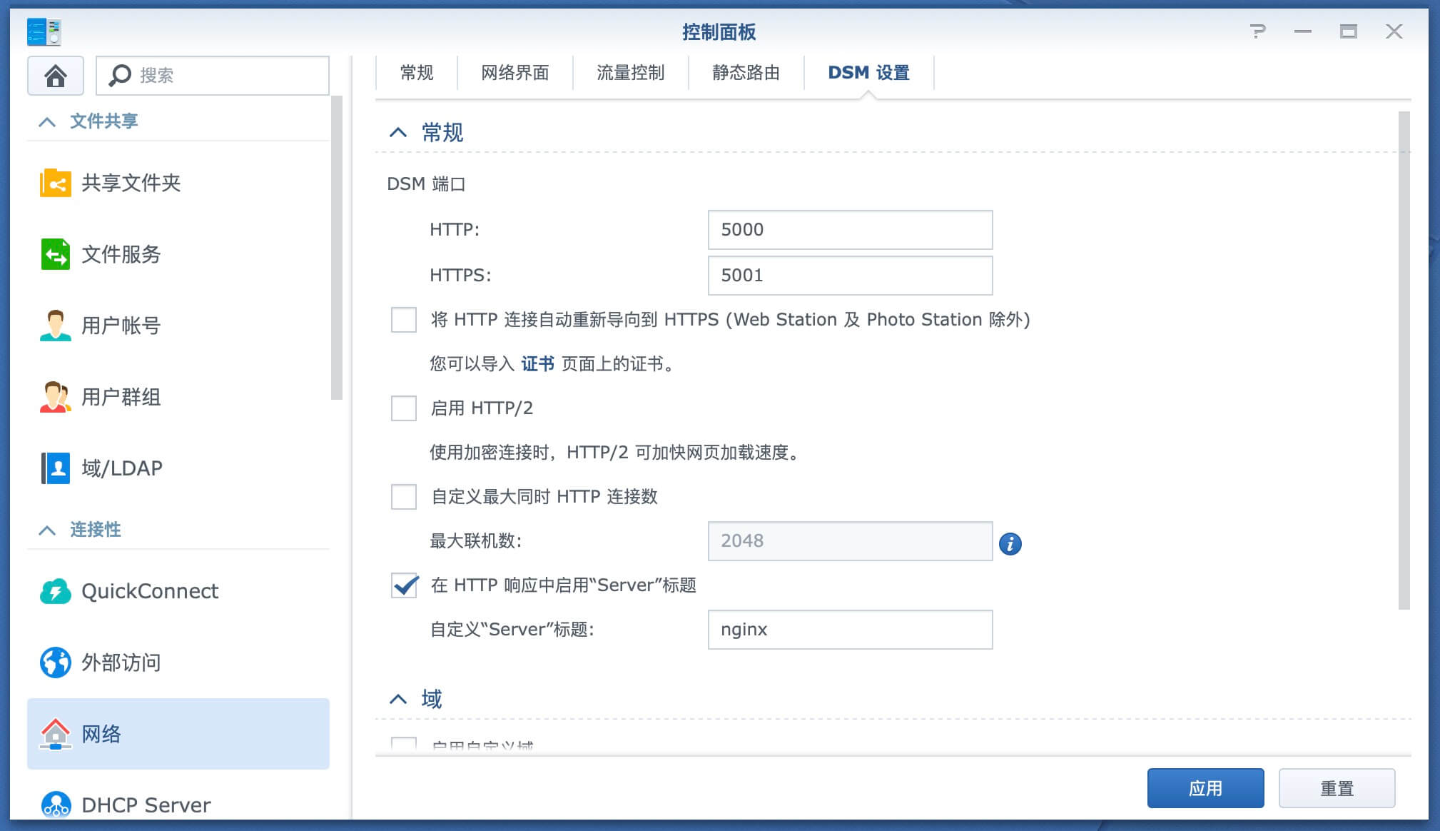Open 用户群组 user group icon

[56, 397]
